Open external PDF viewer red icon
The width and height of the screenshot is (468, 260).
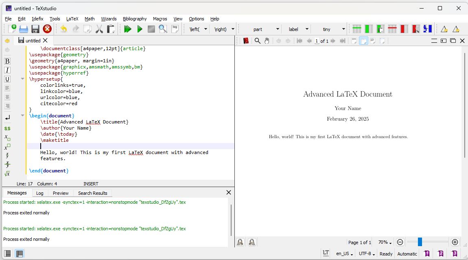(246, 41)
